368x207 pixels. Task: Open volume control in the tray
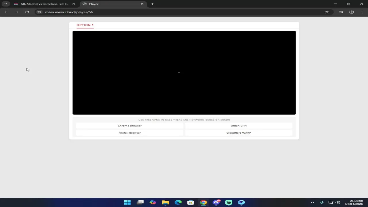pyautogui.click(x=338, y=202)
